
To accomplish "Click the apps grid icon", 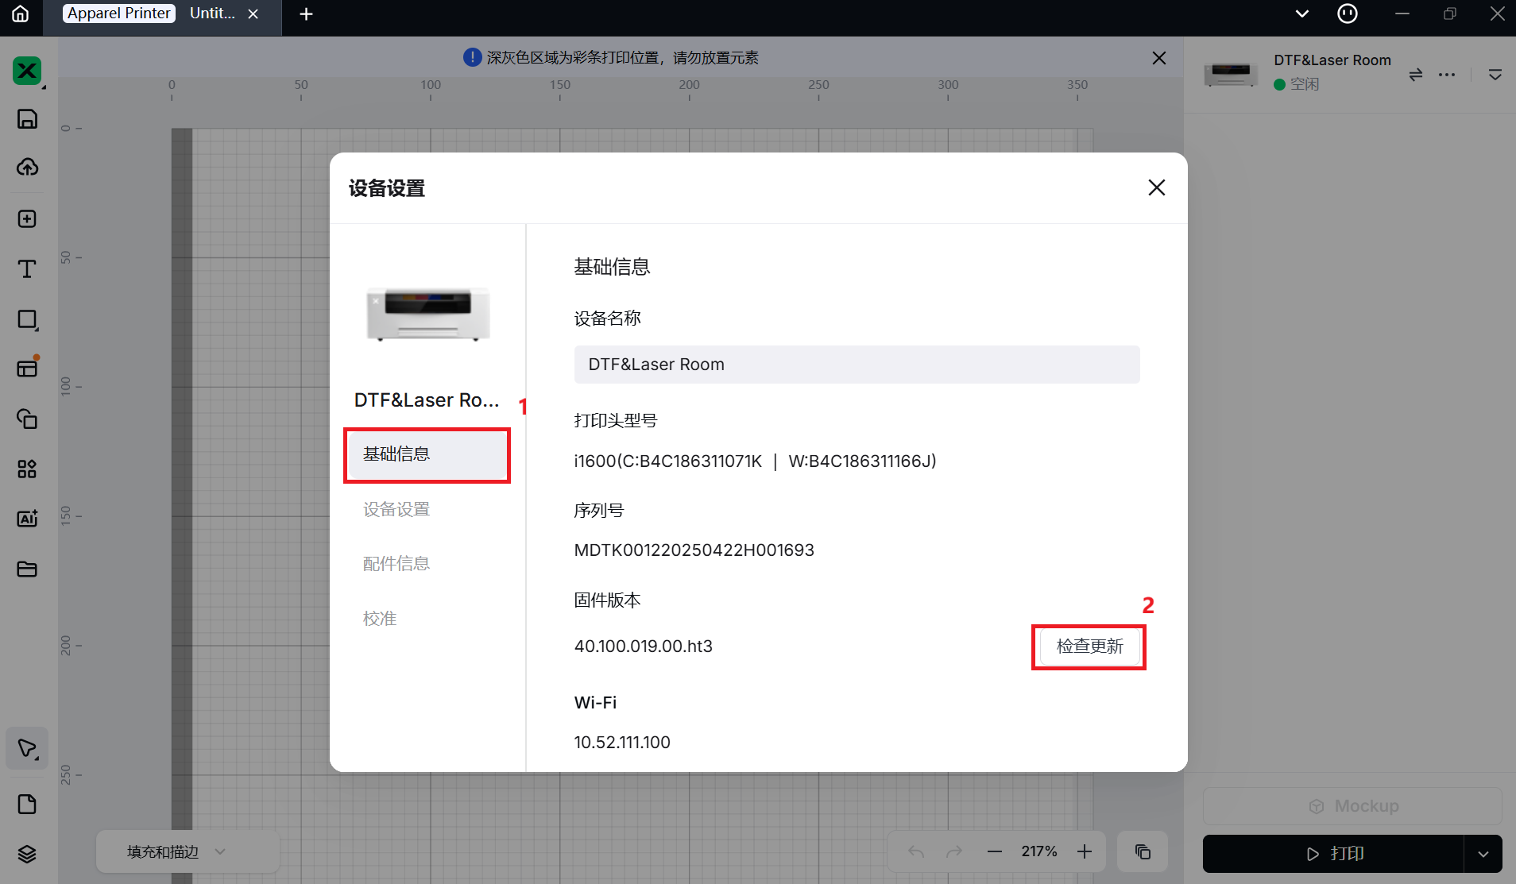I will [27, 469].
